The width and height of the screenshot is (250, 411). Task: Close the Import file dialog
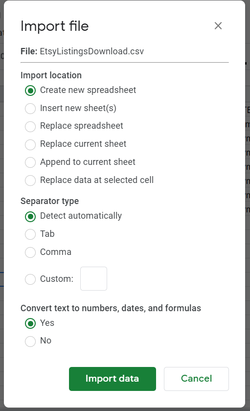[x=218, y=25]
